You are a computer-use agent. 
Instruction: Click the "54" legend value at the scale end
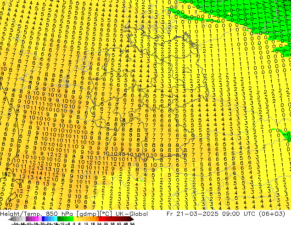coord(132,224)
